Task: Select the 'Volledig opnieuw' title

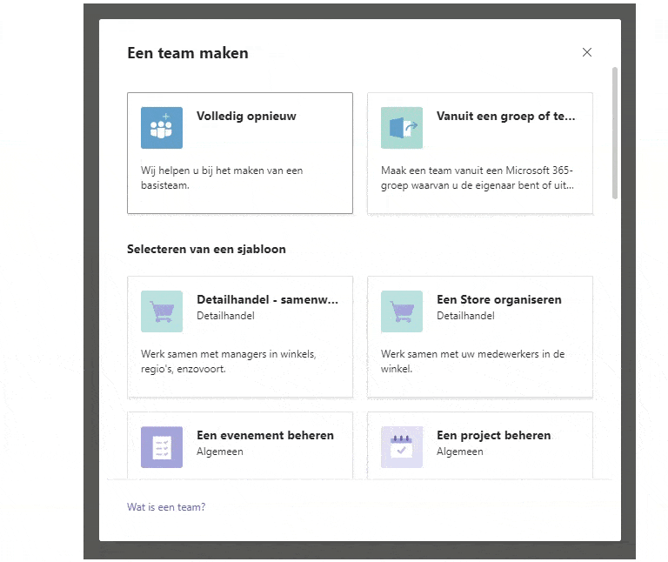Action: coord(246,116)
